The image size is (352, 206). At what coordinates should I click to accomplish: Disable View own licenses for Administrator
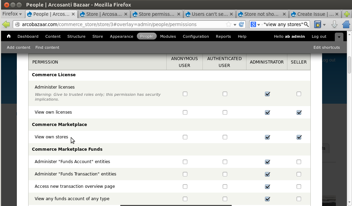pyautogui.click(x=267, y=112)
